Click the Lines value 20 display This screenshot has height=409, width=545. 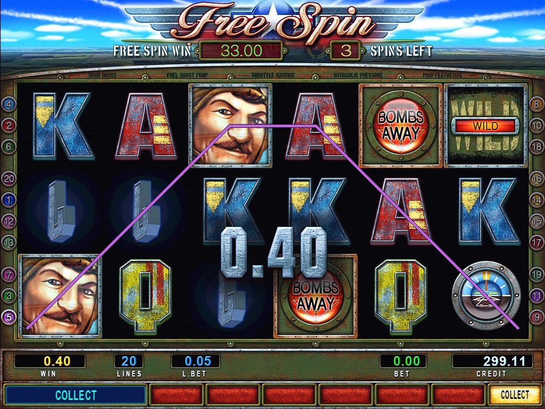(129, 361)
